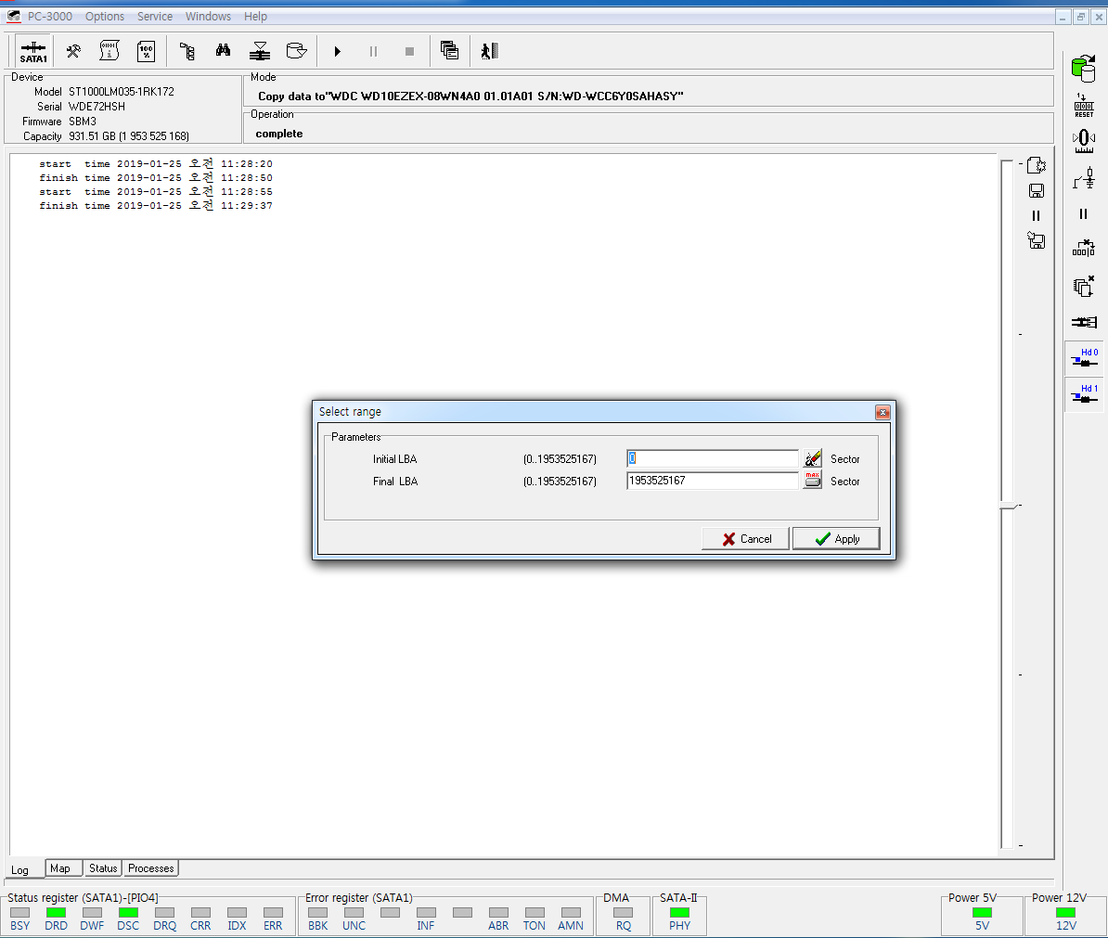The height and width of the screenshot is (938, 1108).
Task: Click the sector skip jump icon
Action: pyautogui.click(x=1084, y=248)
